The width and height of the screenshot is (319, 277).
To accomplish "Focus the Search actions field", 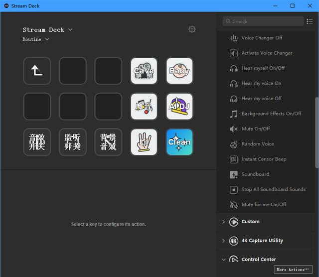I will [263, 21].
